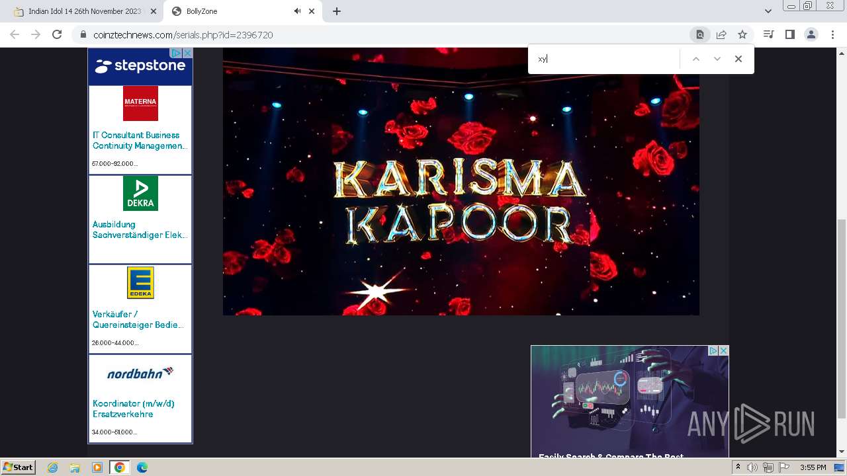847x476 pixels.
Task: Expand the tab search dropdown arrow
Action: point(768,11)
